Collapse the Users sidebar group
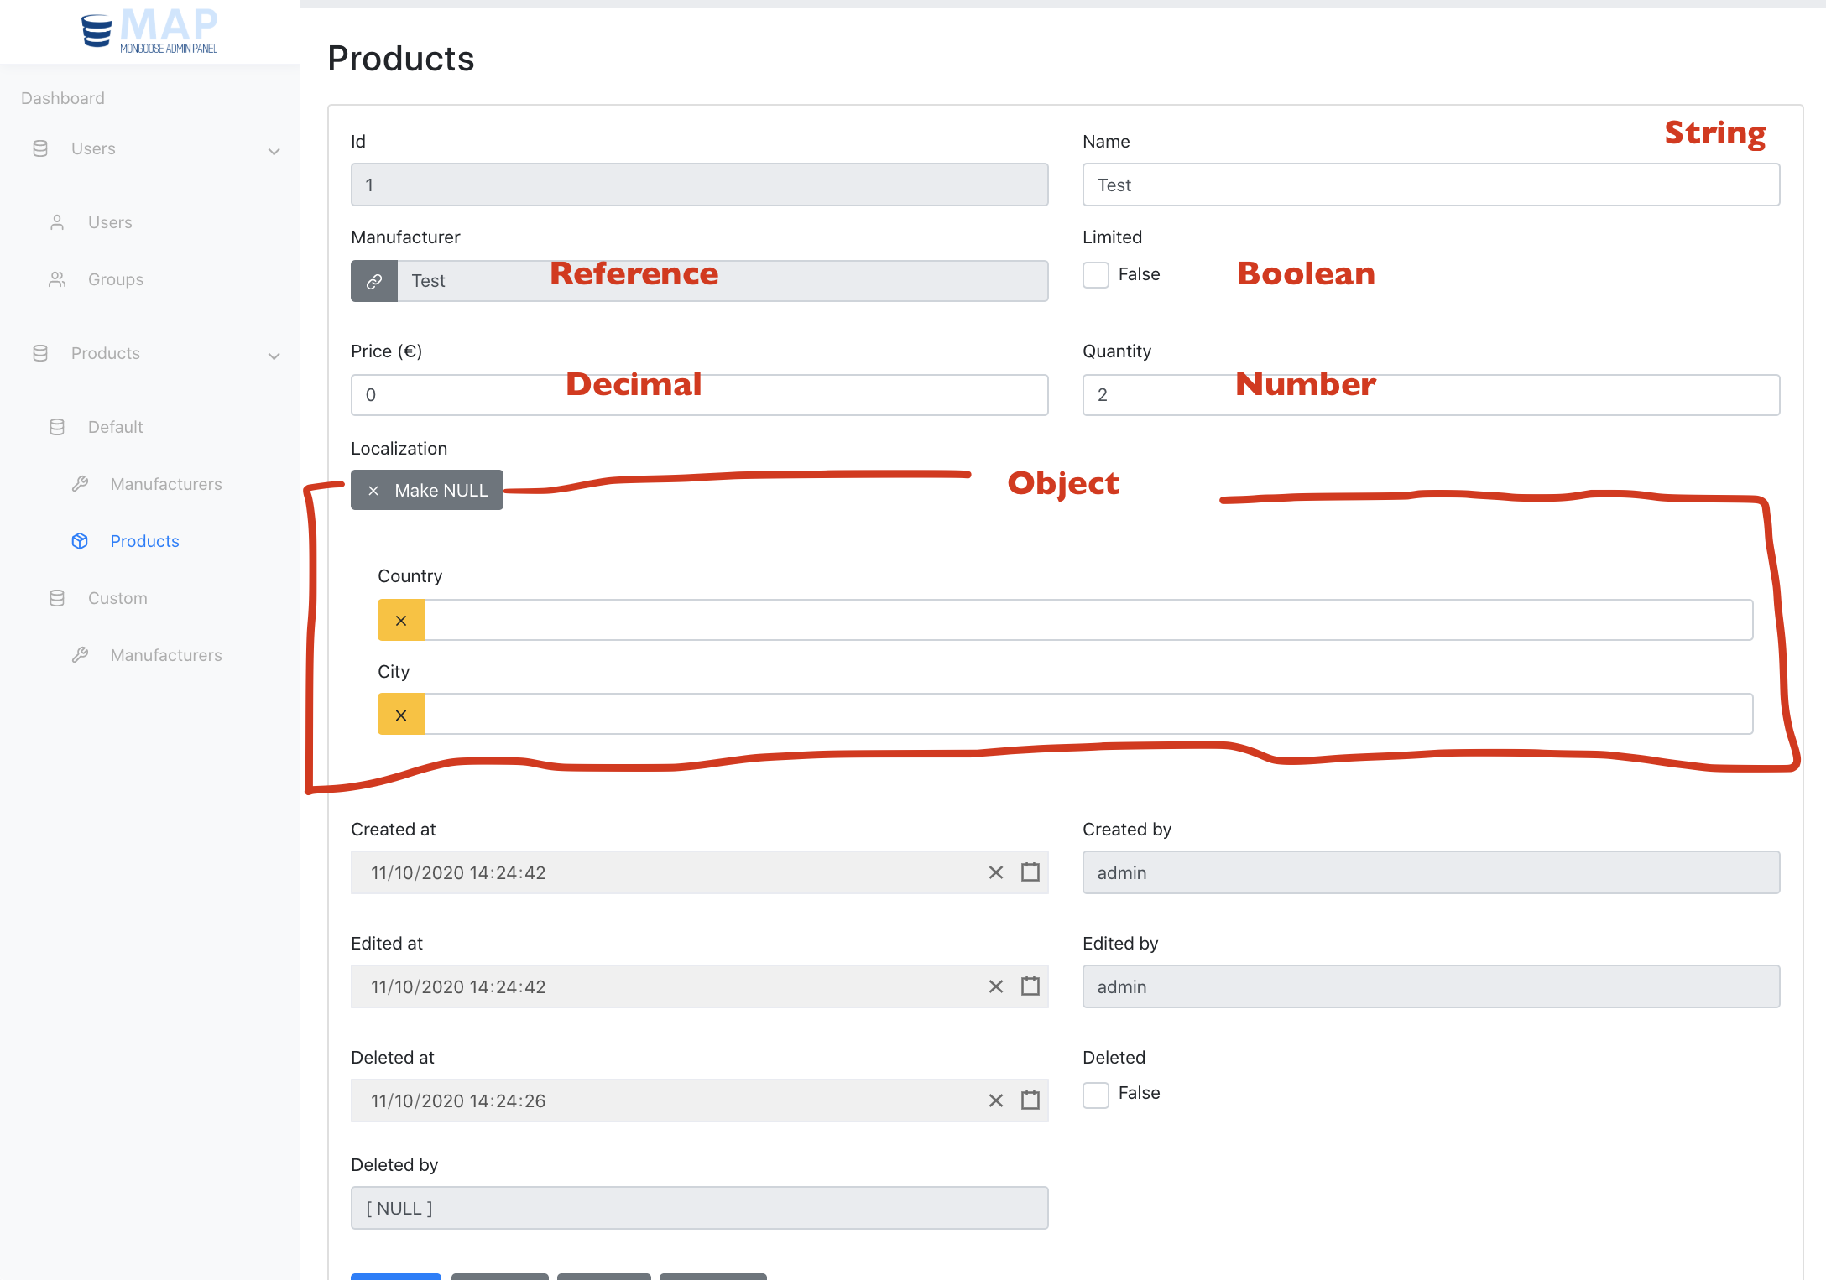This screenshot has height=1280, width=1826. (274, 151)
